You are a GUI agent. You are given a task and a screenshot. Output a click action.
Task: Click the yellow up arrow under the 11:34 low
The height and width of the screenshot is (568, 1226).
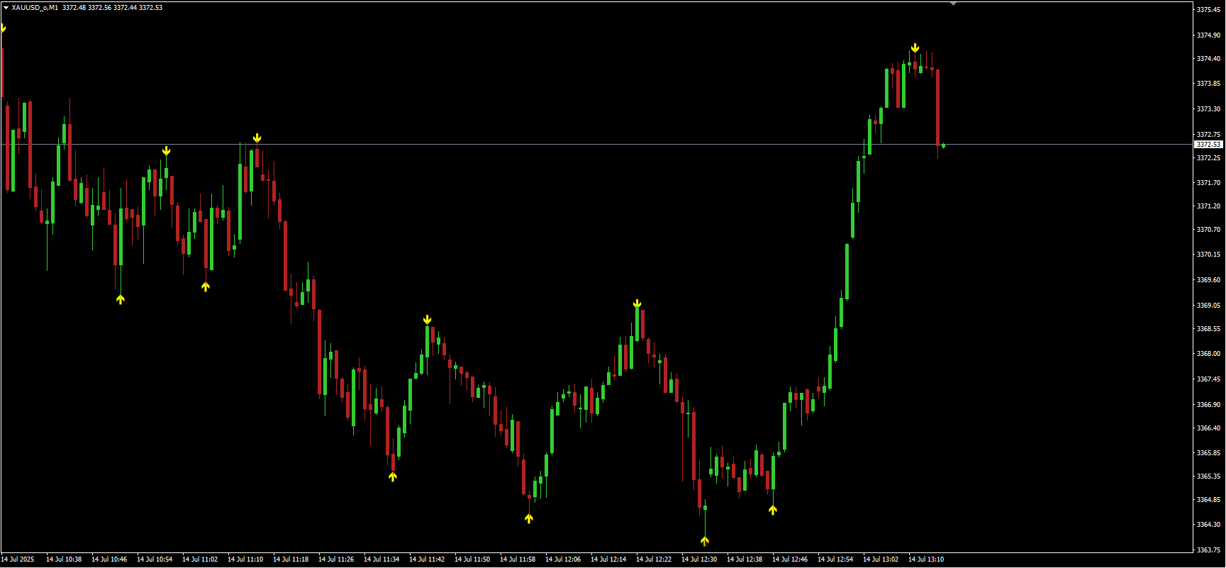click(393, 477)
